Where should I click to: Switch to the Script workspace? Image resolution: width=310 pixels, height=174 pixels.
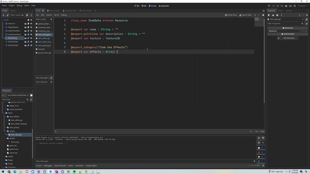[153, 6]
